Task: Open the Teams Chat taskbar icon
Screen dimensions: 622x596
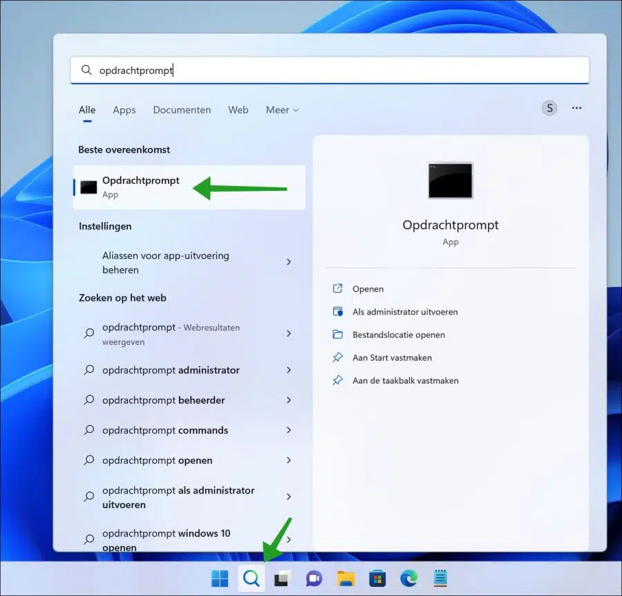Action: [x=314, y=579]
